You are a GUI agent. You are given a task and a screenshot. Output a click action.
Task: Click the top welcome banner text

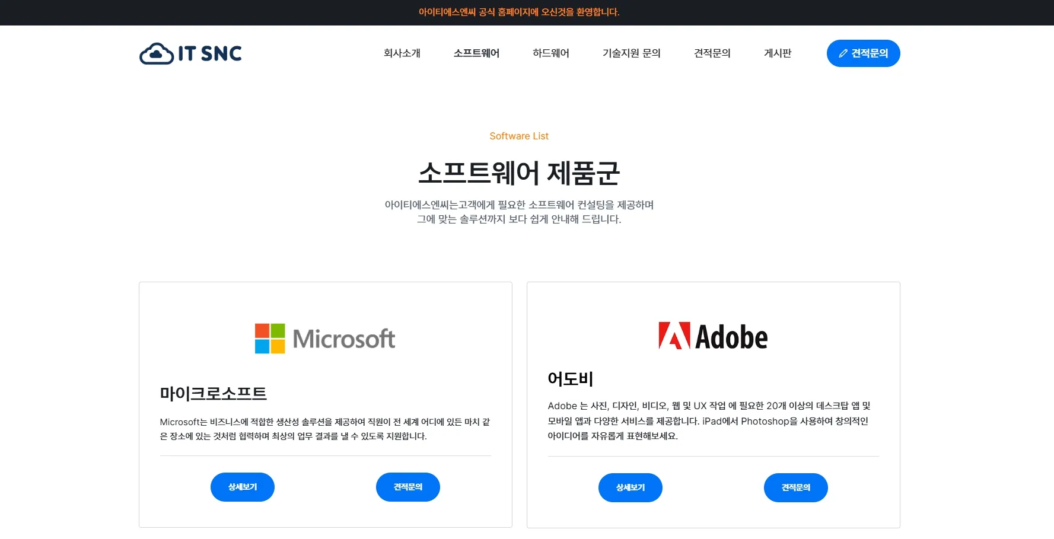pos(519,12)
